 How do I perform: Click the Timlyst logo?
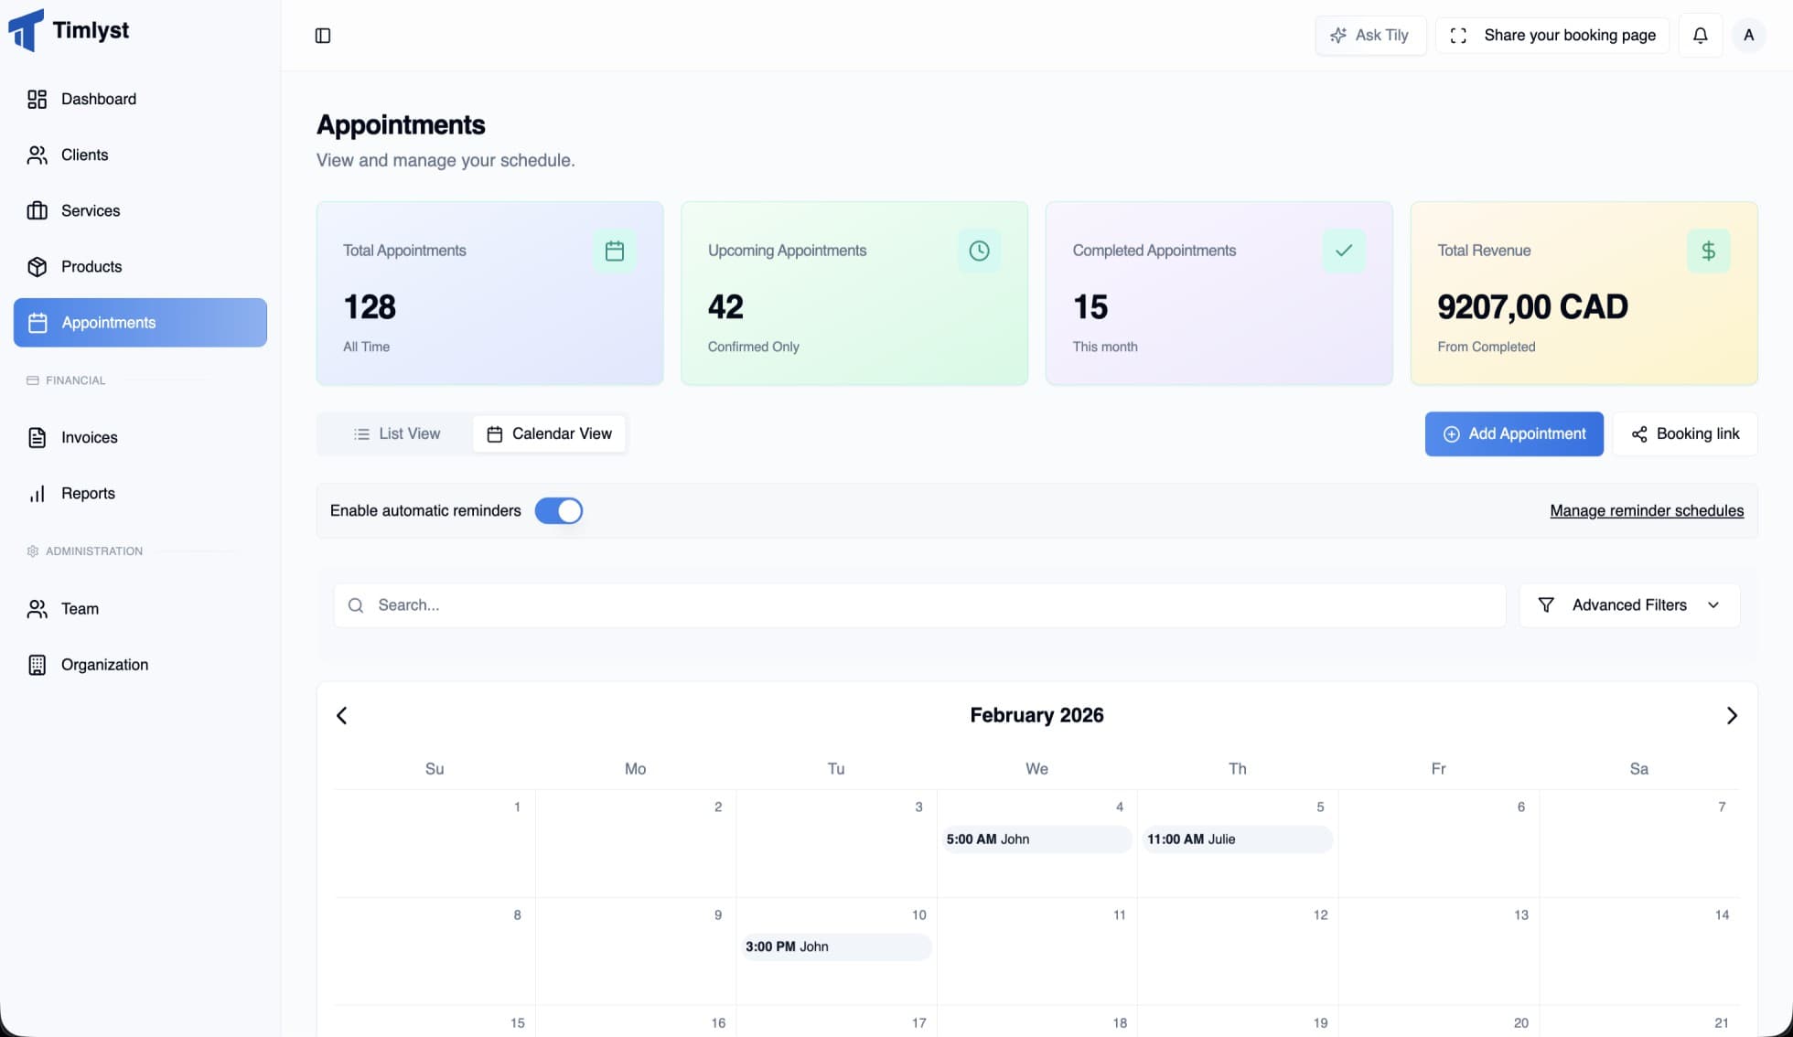(69, 29)
